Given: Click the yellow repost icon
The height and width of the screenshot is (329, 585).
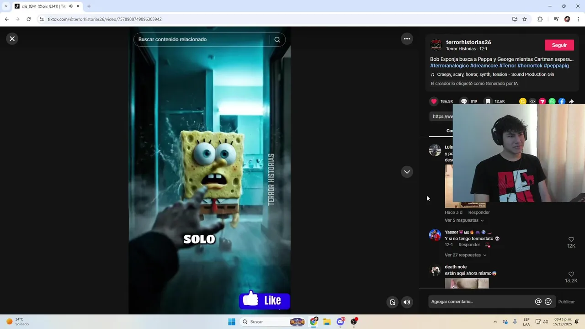Looking at the screenshot, I should click(522, 101).
